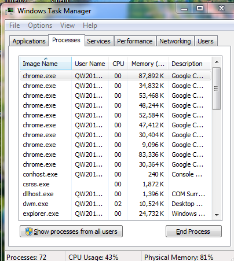Select chrome.exe row using 30,404 K

[x=115, y=135]
